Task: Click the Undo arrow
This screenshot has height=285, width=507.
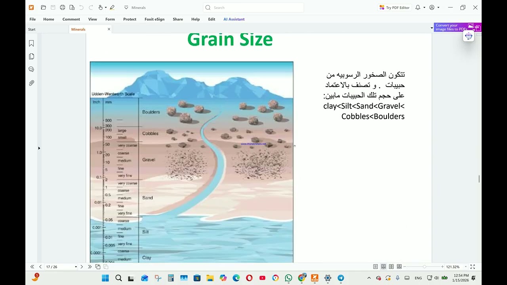Action: (81, 8)
